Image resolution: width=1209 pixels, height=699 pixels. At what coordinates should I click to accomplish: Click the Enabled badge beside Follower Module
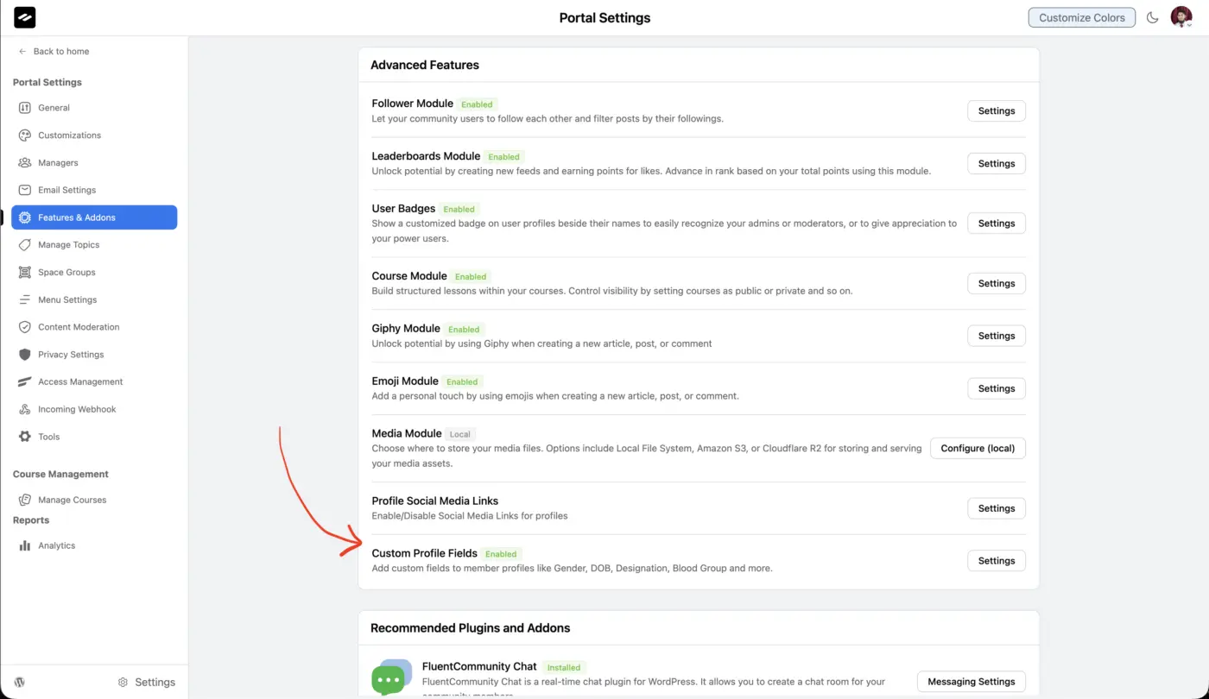click(478, 104)
